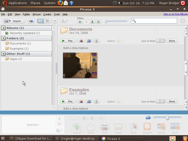188x141 pixels.
Task: Click the Print icon in bottom tray
Action: tap(105, 128)
